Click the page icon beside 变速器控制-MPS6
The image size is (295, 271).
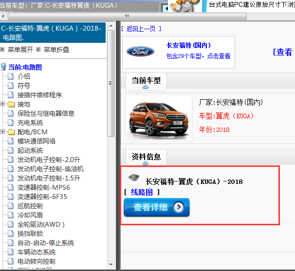11,187
